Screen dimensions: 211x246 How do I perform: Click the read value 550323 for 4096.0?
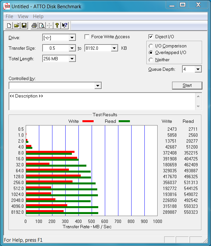[191, 206]
